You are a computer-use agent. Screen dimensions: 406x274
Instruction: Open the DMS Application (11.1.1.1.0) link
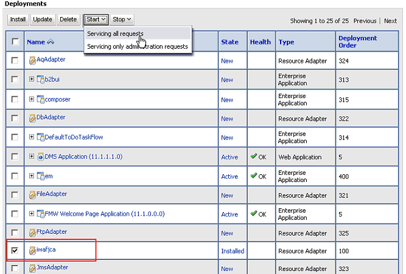tap(83, 156)
